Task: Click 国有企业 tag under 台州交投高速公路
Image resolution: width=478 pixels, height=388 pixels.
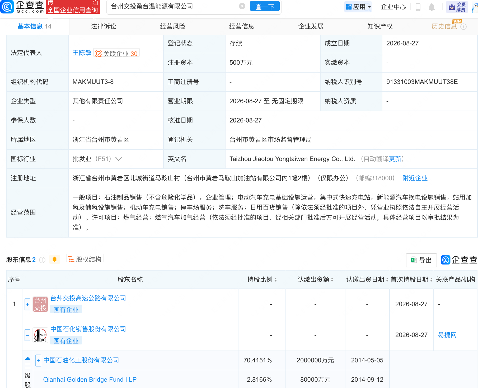Action: (x=66, y=310)
